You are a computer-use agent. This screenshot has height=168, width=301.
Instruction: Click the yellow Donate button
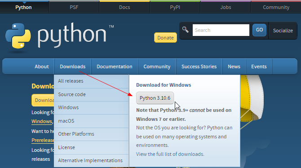click(x=165, y=38)
